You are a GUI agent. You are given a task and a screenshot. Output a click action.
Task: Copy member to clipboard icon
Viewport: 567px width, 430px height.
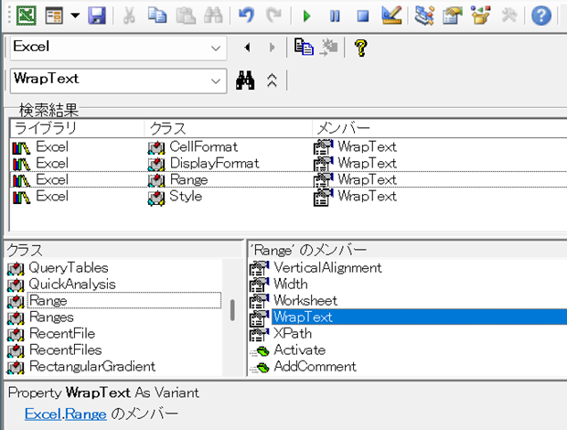(x=304, y=48)
